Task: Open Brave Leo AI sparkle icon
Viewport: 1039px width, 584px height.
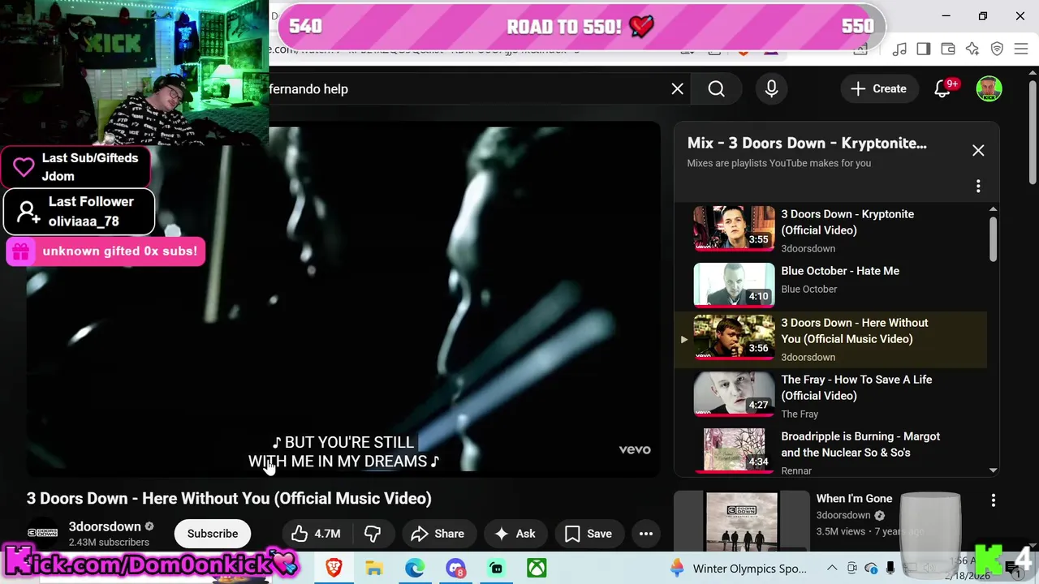Action: [x=972, y=49]
